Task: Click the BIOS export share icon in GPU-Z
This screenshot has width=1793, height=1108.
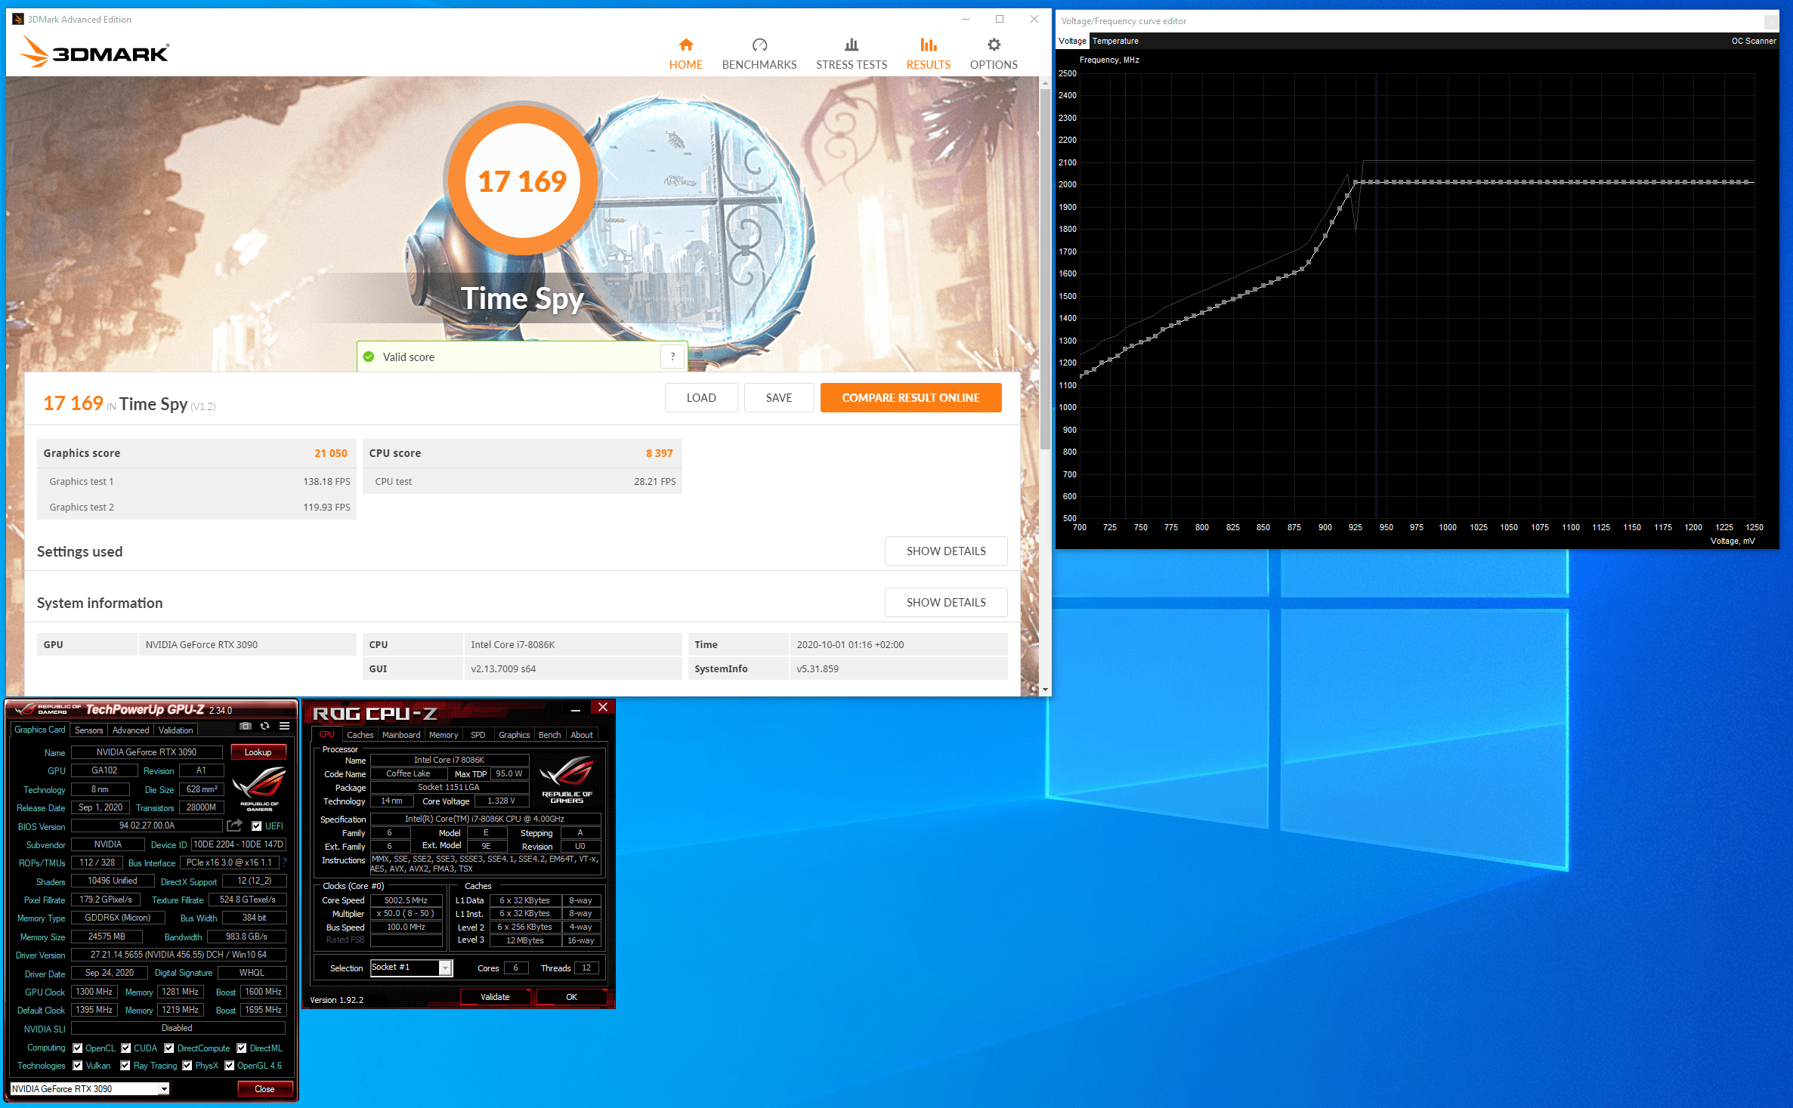Action: (234, 826)
